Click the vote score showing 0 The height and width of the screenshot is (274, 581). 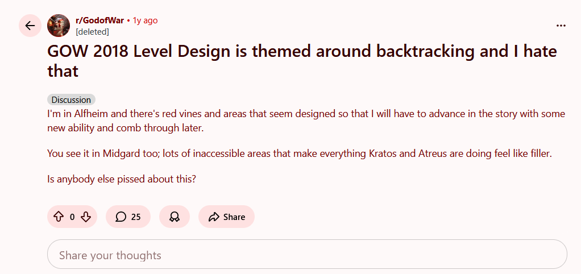coord(72,217)
